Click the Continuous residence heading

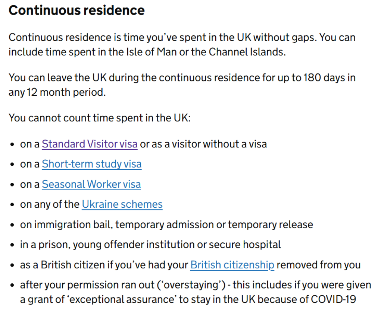(x=76, y=10)
